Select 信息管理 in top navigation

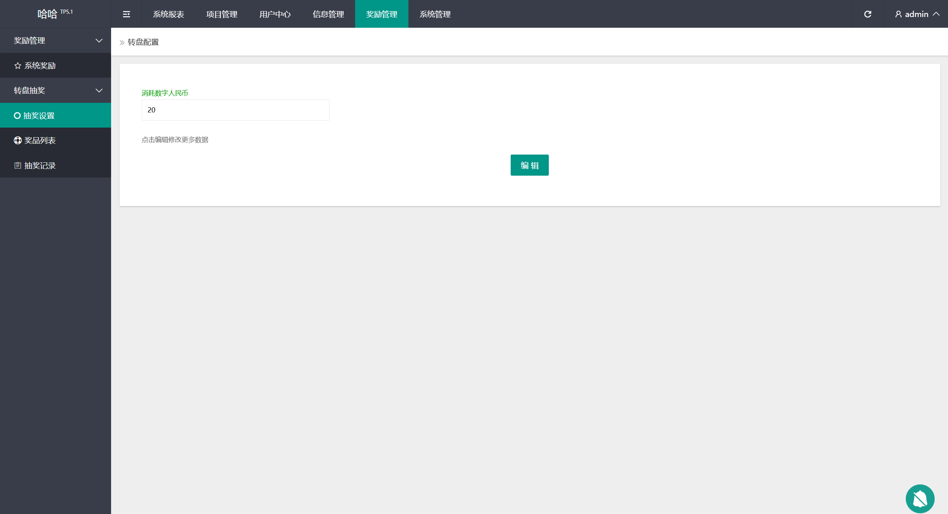[x=328, y=14]
